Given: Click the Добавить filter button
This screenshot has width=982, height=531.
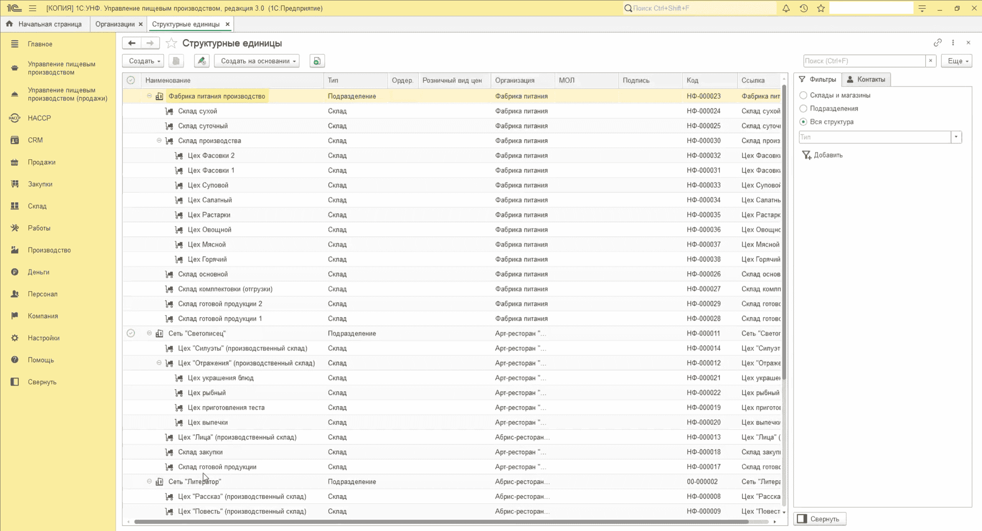Looking at the screenshot, I should (822, 155).
